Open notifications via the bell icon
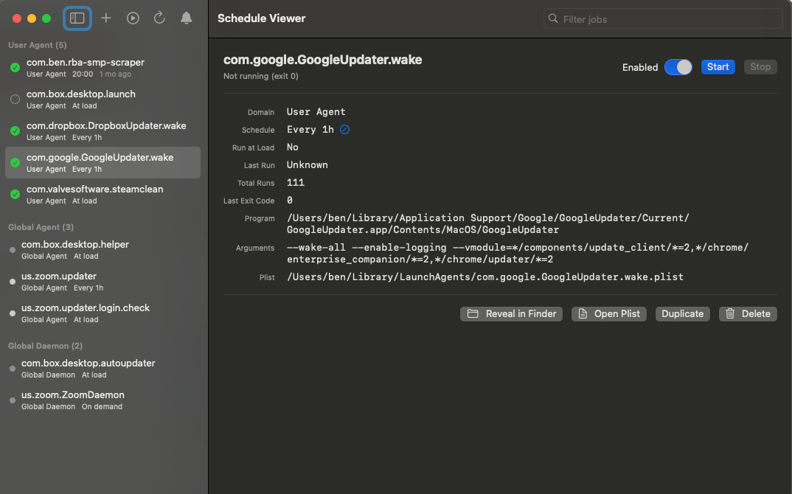This screenshot has width=792, height=494. pos(186,18)
